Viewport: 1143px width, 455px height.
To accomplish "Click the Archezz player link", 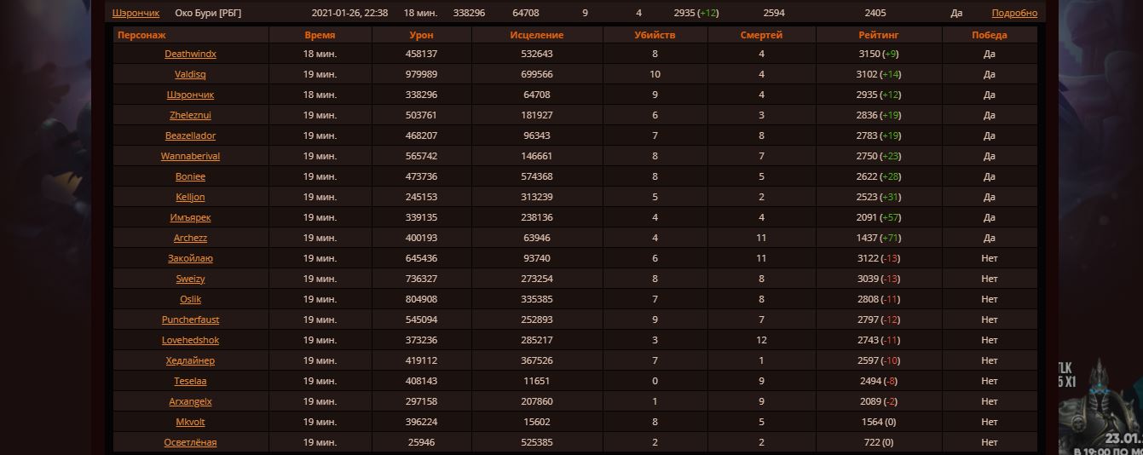I will 190,238.
